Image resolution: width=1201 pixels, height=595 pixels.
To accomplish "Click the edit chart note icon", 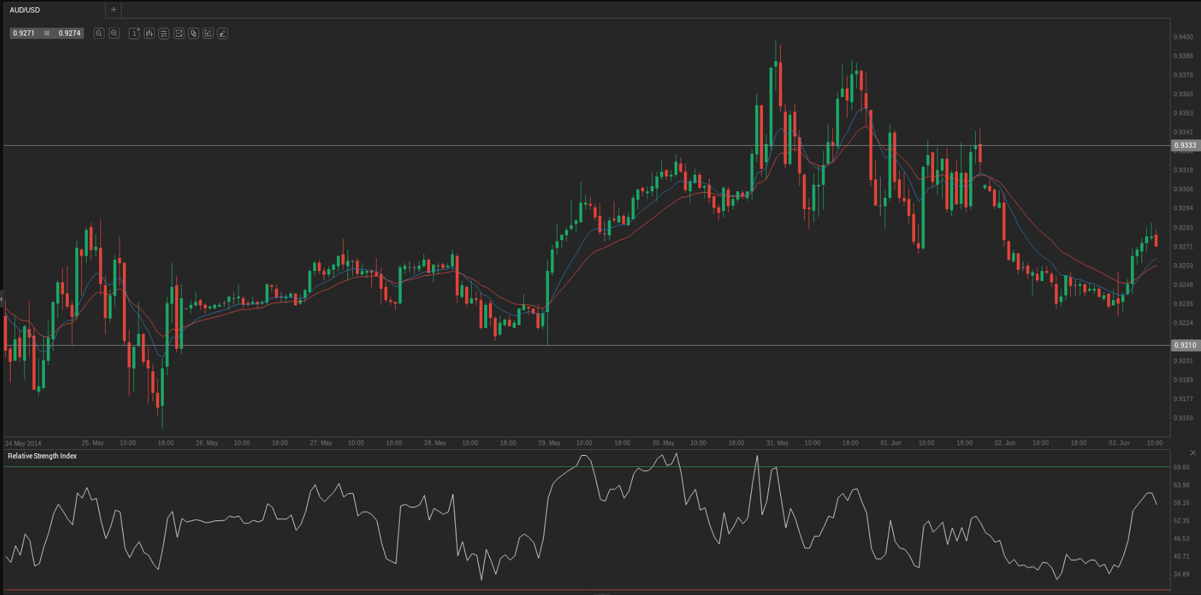I will pos(208,33).
